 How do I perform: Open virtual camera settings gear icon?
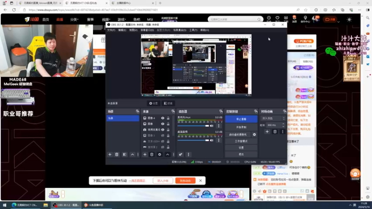point(254,134)
